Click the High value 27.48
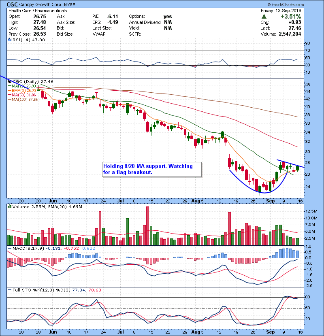The width and height of the screenshot is (324, 336). [40, 22]
